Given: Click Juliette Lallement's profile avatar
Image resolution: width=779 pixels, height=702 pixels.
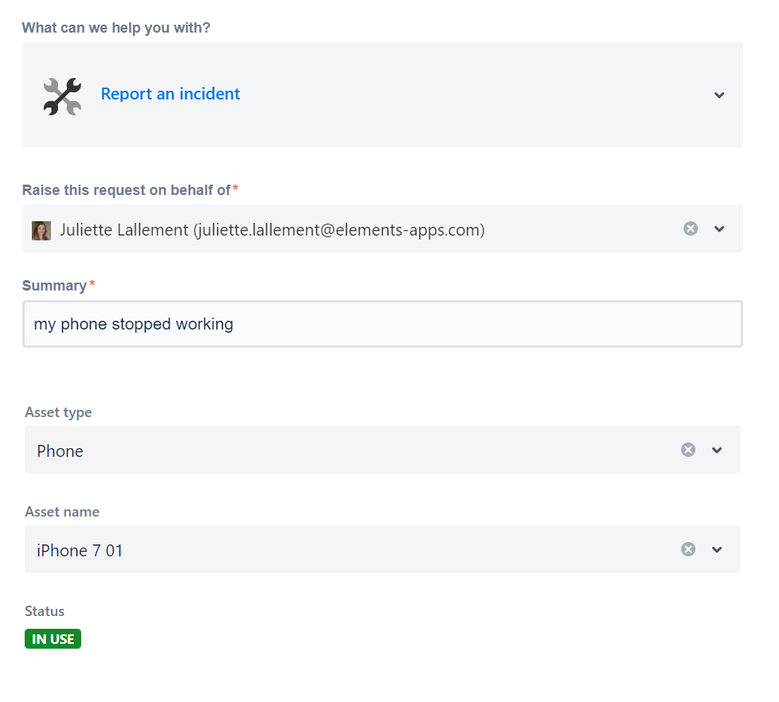Looking at the screenshot, I should coord(41,228).
